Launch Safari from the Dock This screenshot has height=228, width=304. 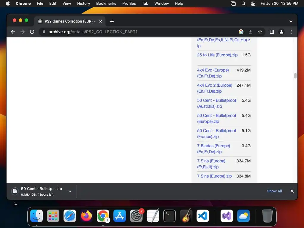(x=70, y=216)
